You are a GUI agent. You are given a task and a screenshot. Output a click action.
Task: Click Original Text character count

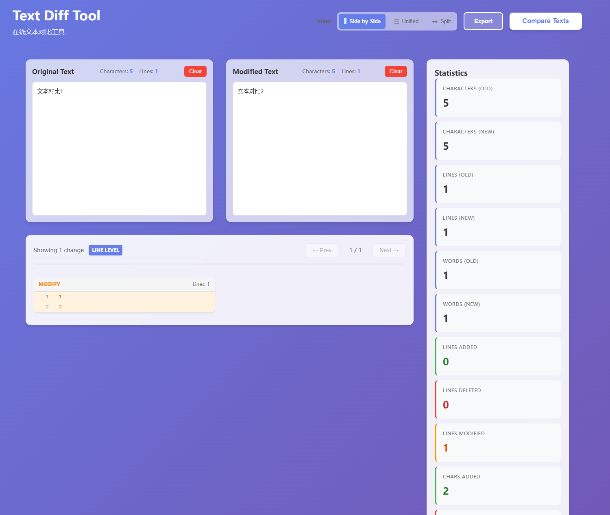click(116, 71)
